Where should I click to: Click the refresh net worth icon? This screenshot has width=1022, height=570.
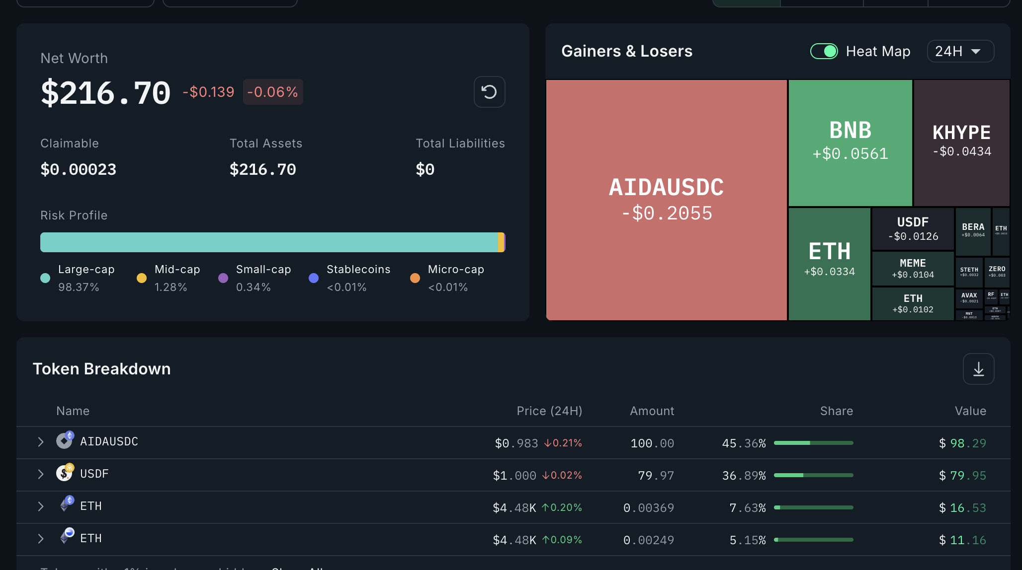(489, 92)
